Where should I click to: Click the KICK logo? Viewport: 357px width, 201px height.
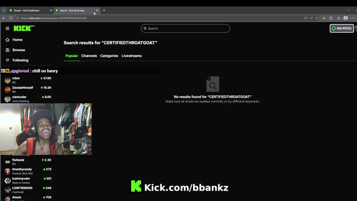pos(24,28)
